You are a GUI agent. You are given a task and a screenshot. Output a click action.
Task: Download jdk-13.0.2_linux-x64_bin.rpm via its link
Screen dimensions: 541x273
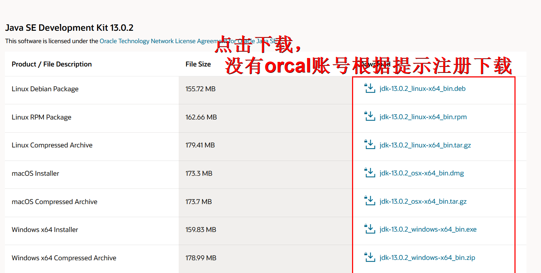[423, 117]
